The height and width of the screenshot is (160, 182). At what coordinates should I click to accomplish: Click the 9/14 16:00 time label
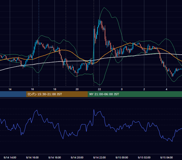click(x=32, y=157)
